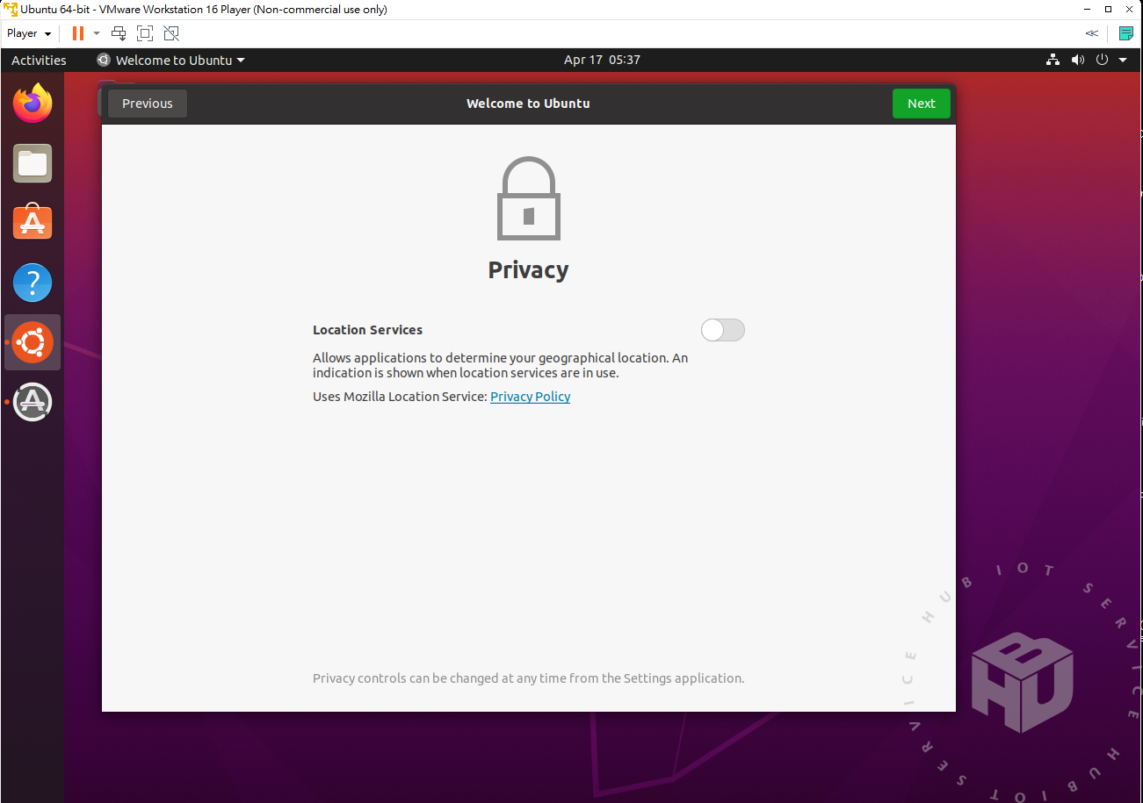Click the Welcome to Ubuntu dialog title
Screen dimensions: 1143x803
[528, 104]
